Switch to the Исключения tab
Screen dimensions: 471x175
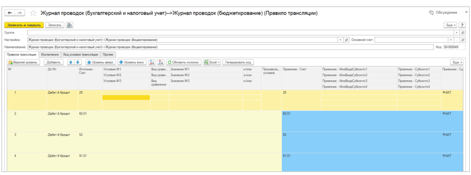(50, 55)
